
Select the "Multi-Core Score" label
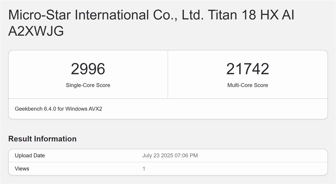248,85
